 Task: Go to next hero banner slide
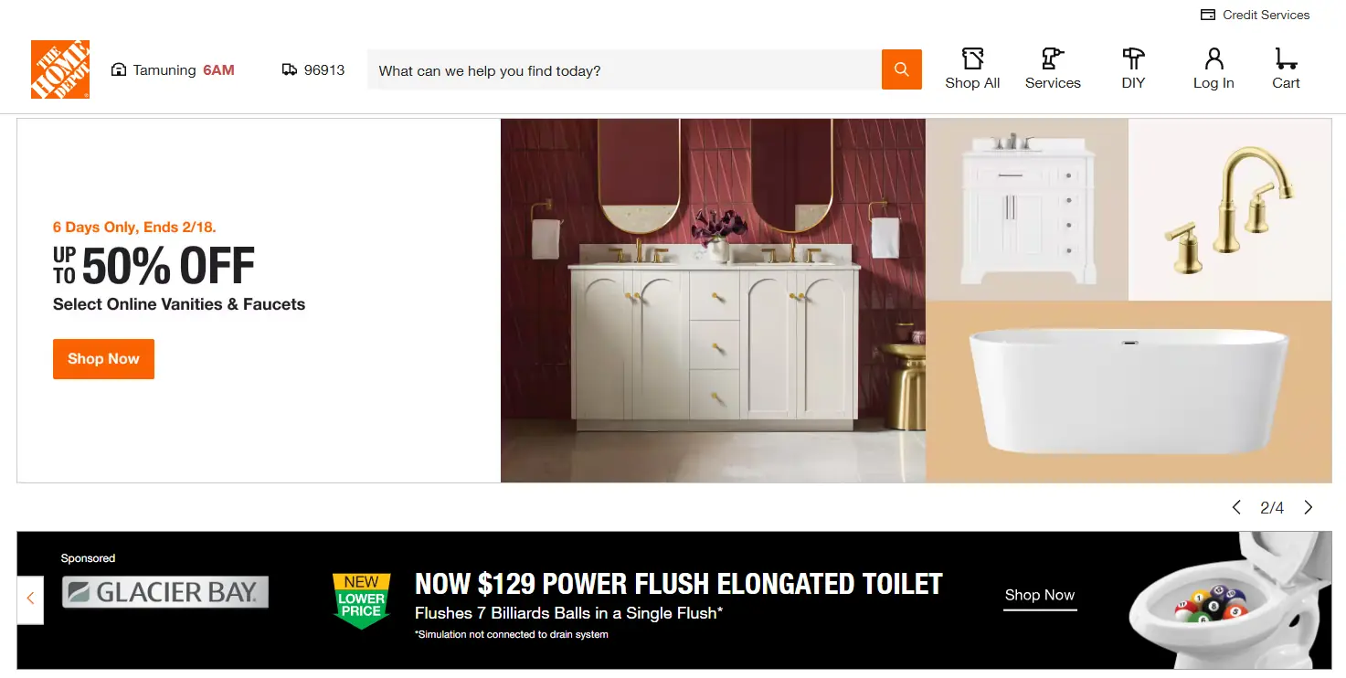[x=1308, y=507]
